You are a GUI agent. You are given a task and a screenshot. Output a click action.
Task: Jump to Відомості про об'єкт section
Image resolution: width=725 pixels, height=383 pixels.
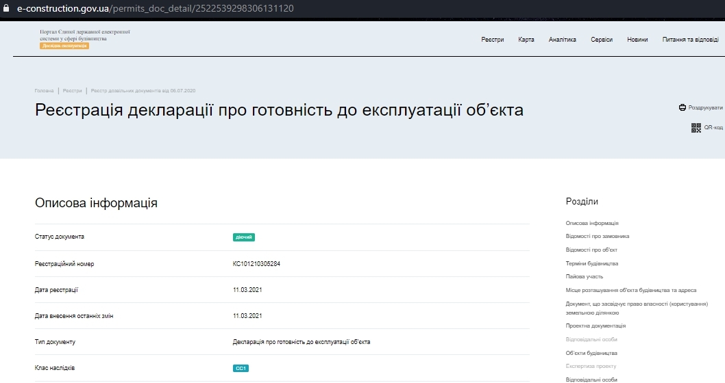591,250
